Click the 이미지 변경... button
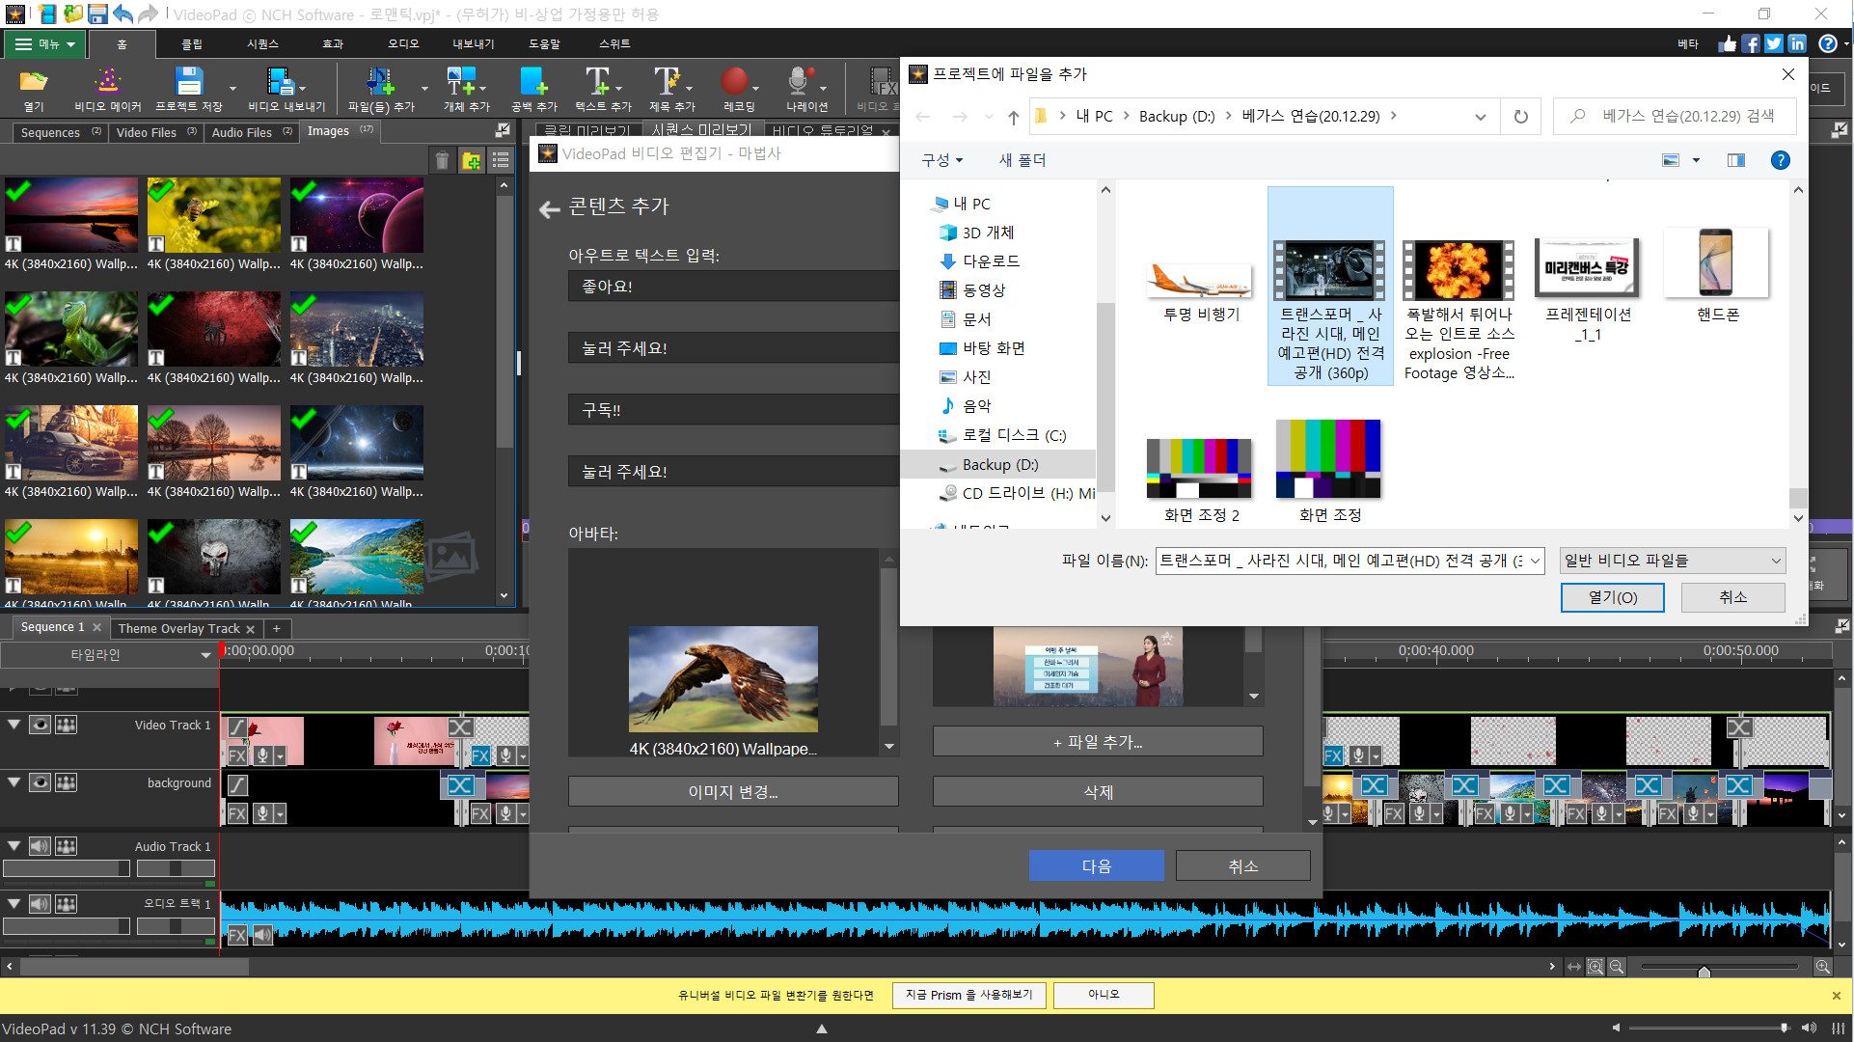1854x1042 pixels. coord(732,791)
